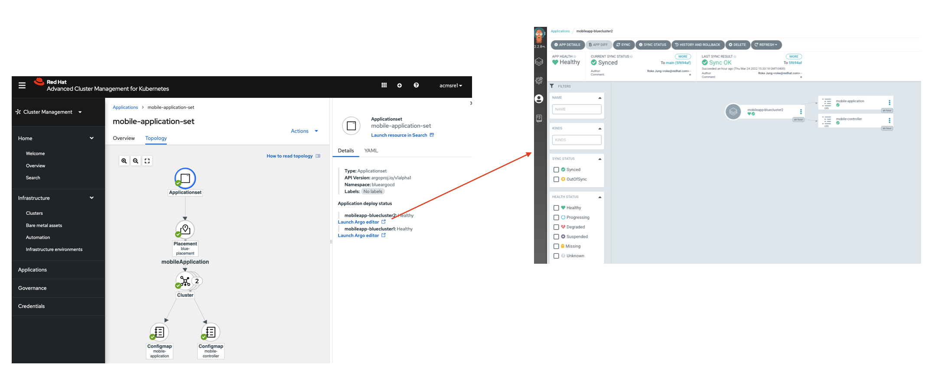The image size is (938, 372).
Task: Open Argo CD documentation sidebar icon
Action: point(539,118)
